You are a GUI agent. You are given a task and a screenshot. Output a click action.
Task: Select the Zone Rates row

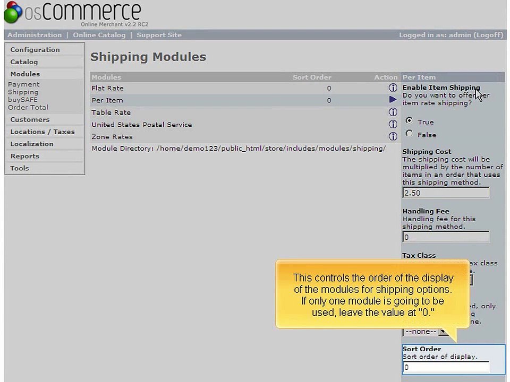245,136
